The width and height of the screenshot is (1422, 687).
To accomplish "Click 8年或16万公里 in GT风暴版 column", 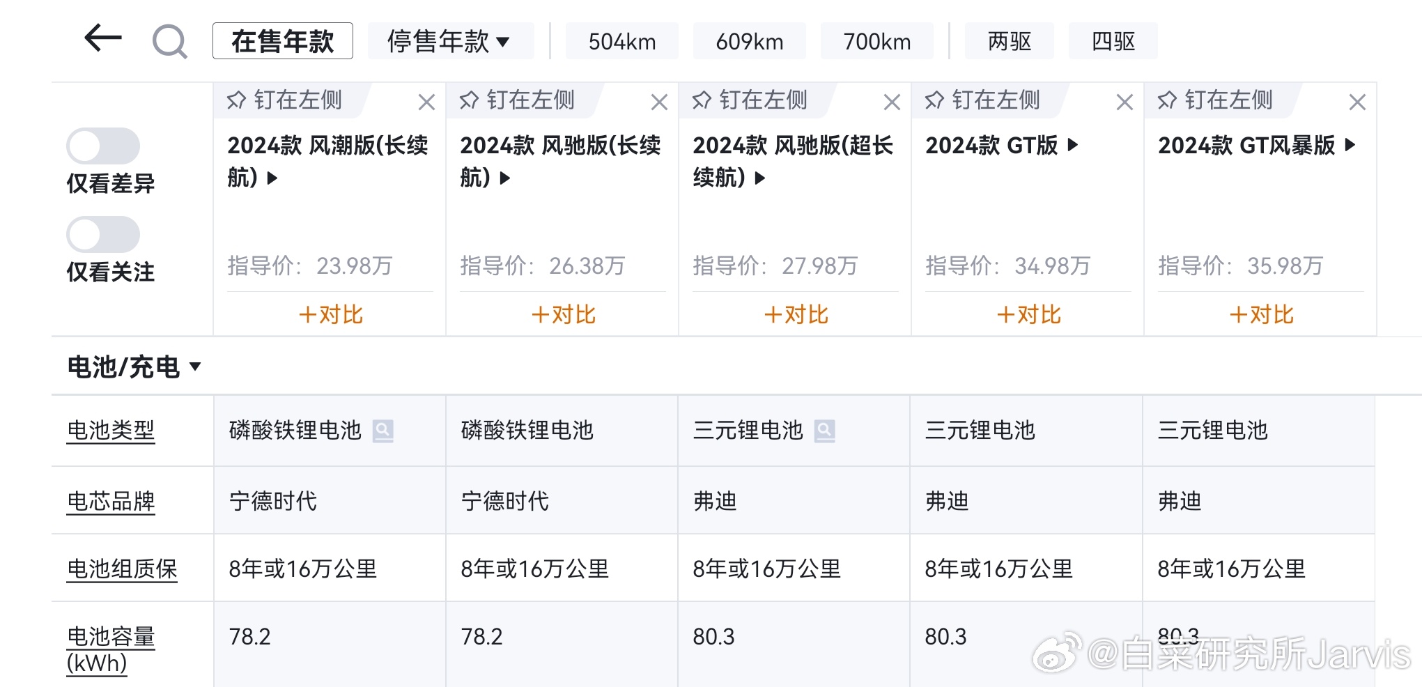I will click(x=1232, y=569).
